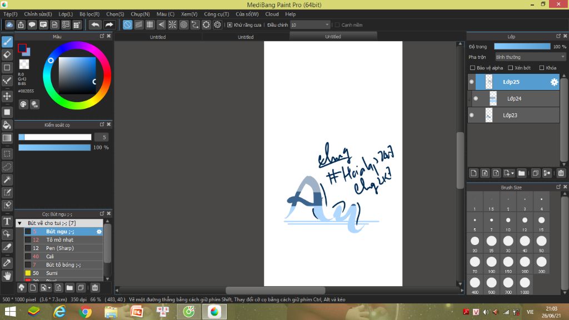This screenshot has height=320, width=569.
Task: Select transparent color swatch
Action: 24,64
